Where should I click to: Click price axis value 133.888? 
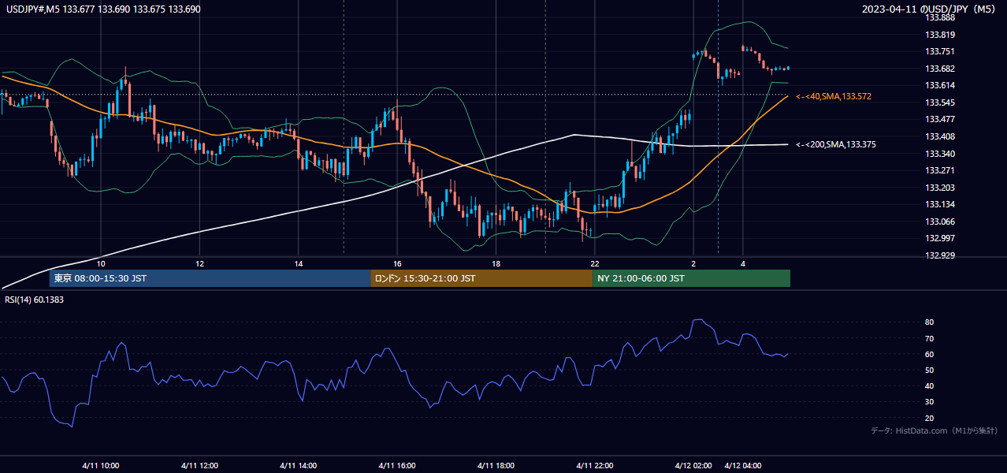pyautogui.click(x=940, y=17)
